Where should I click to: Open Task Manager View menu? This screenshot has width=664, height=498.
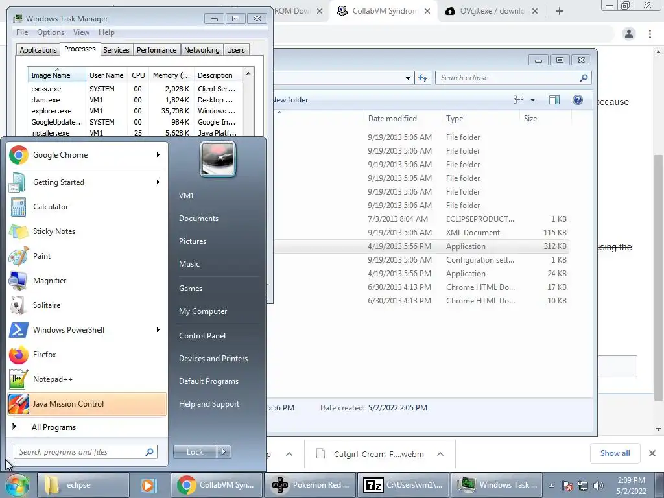coord(81,32)
